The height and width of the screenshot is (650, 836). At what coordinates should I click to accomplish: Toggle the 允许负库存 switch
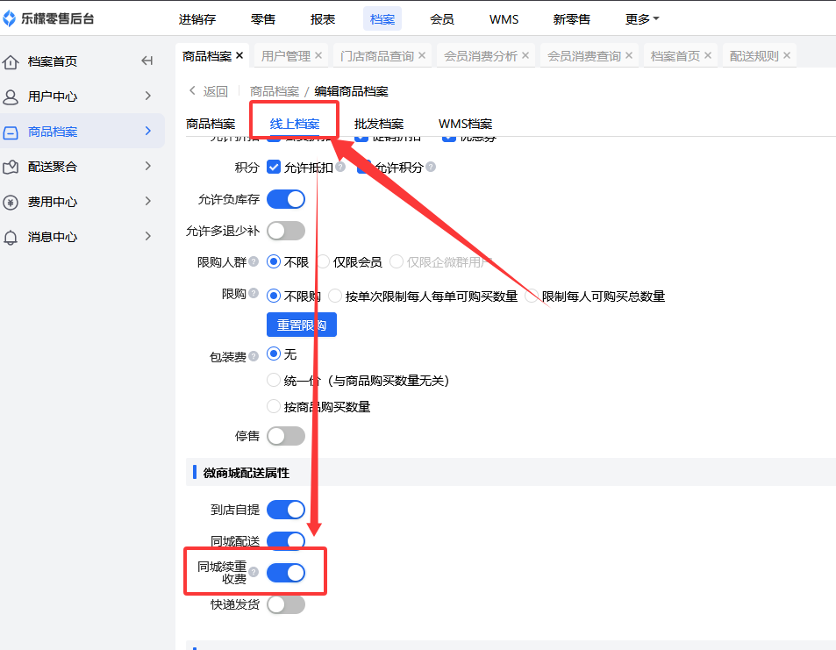pyautogui.click(x=286, y=199)
